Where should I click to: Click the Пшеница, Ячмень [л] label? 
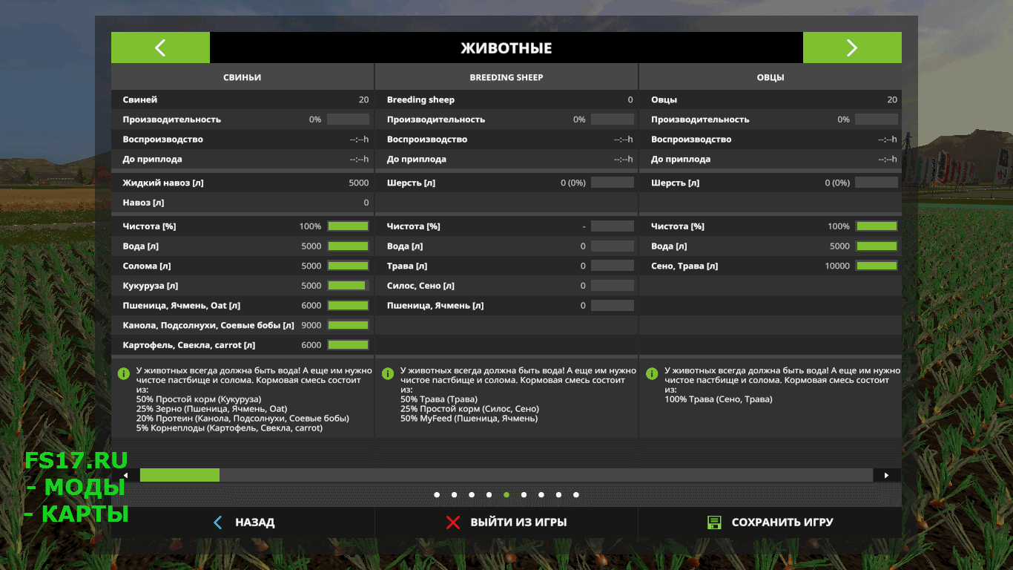click(x=435, y=306)
